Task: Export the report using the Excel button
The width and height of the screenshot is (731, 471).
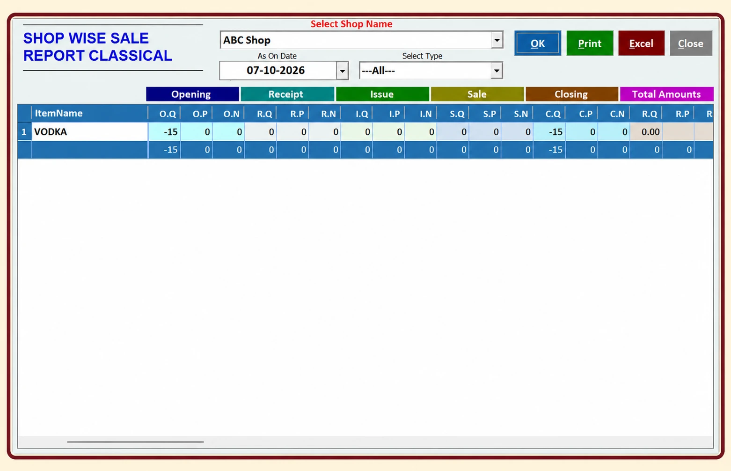Action: click(x=641, y=43)
